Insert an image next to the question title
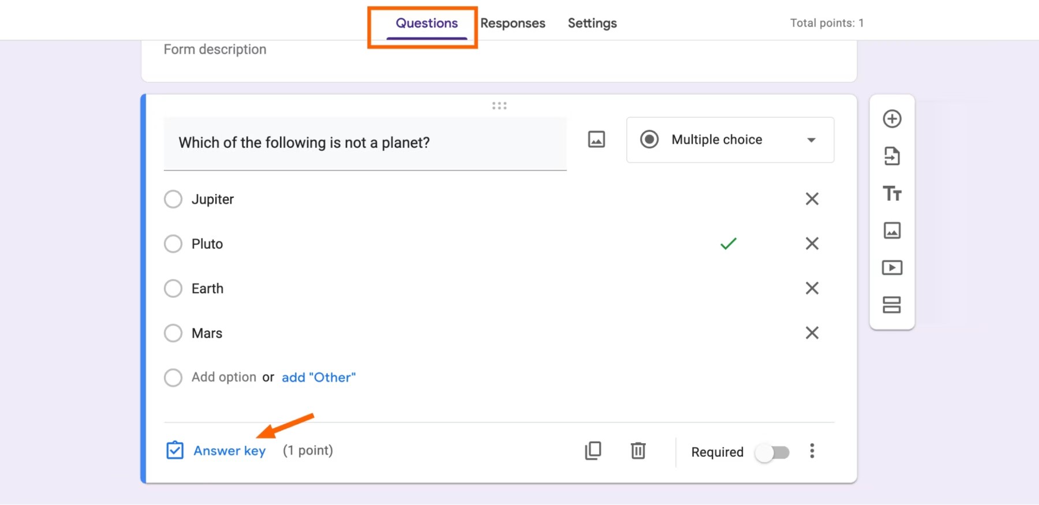 point(596,140)
